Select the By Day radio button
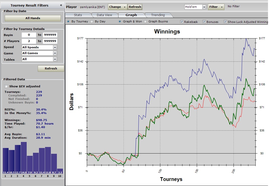 (x=92, y=22)
